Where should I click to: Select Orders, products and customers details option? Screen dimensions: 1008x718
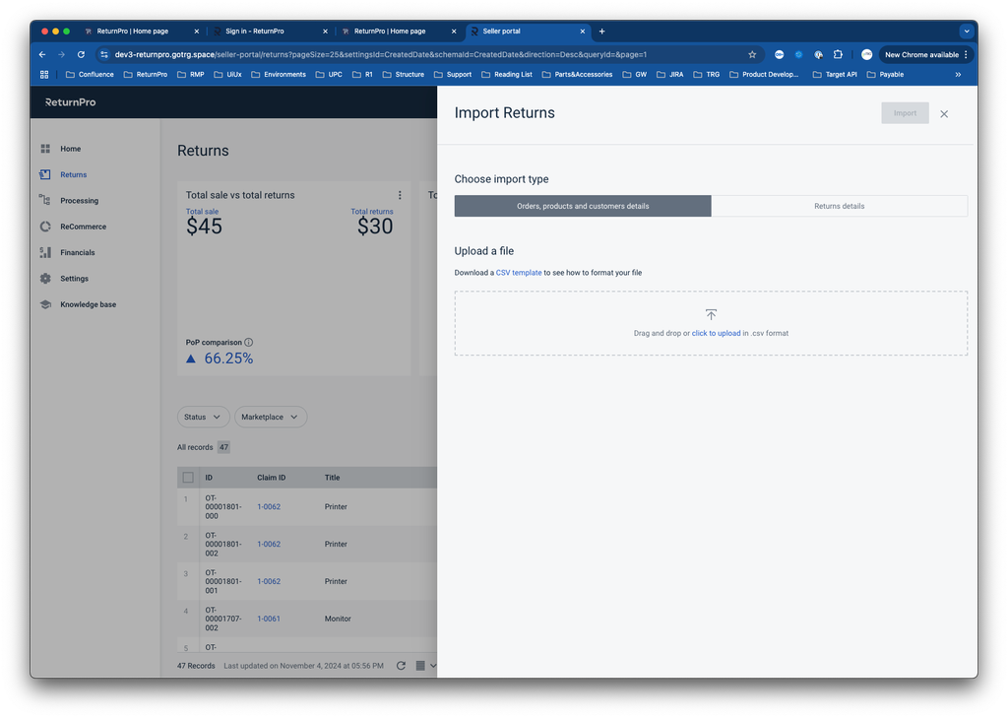583,206
